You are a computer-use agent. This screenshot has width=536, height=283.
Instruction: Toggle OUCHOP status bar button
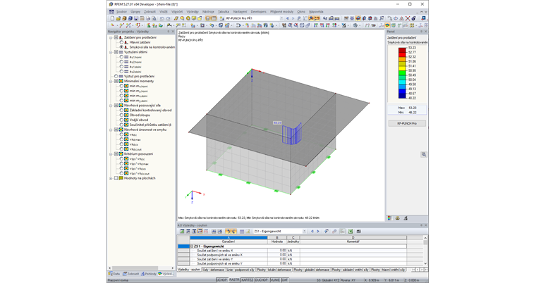pos(262,280)
